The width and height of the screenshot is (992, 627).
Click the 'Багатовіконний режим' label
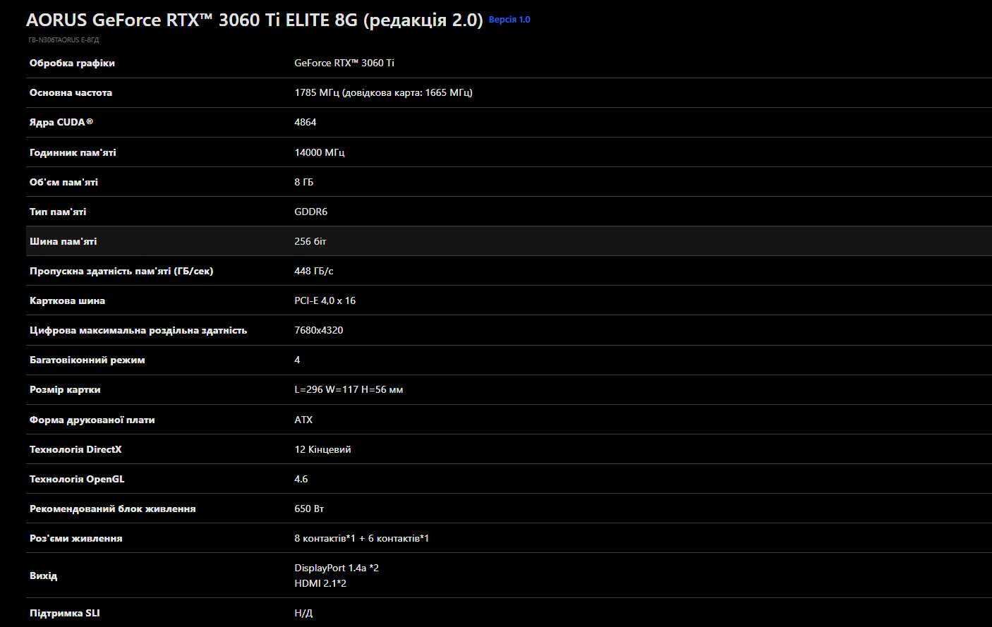pyautogui.click(x=87, y=360)
